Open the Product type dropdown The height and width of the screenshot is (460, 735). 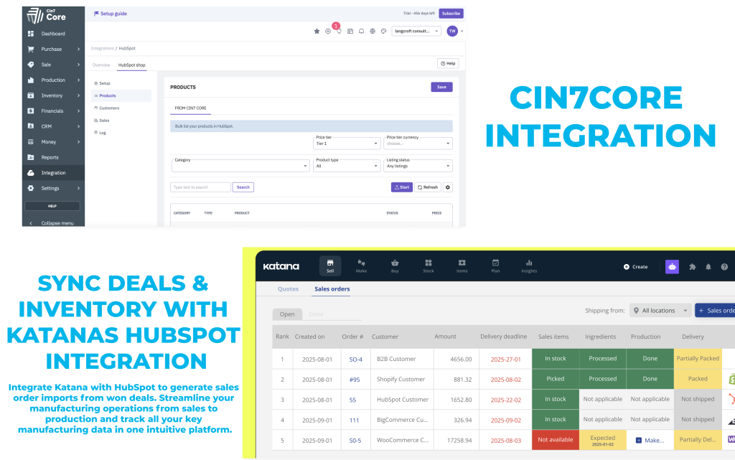(x=347, y=166)
